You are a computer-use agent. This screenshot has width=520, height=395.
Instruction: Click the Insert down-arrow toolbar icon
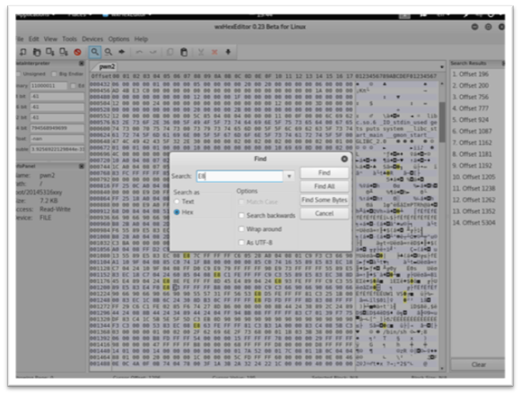[x=228, y=52]
